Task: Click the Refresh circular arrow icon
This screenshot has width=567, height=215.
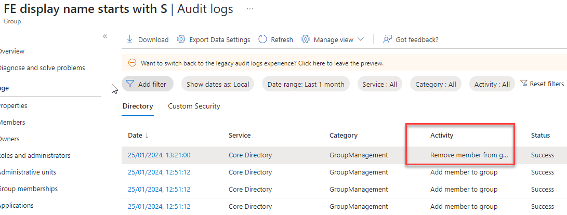Action: (262, 39)
